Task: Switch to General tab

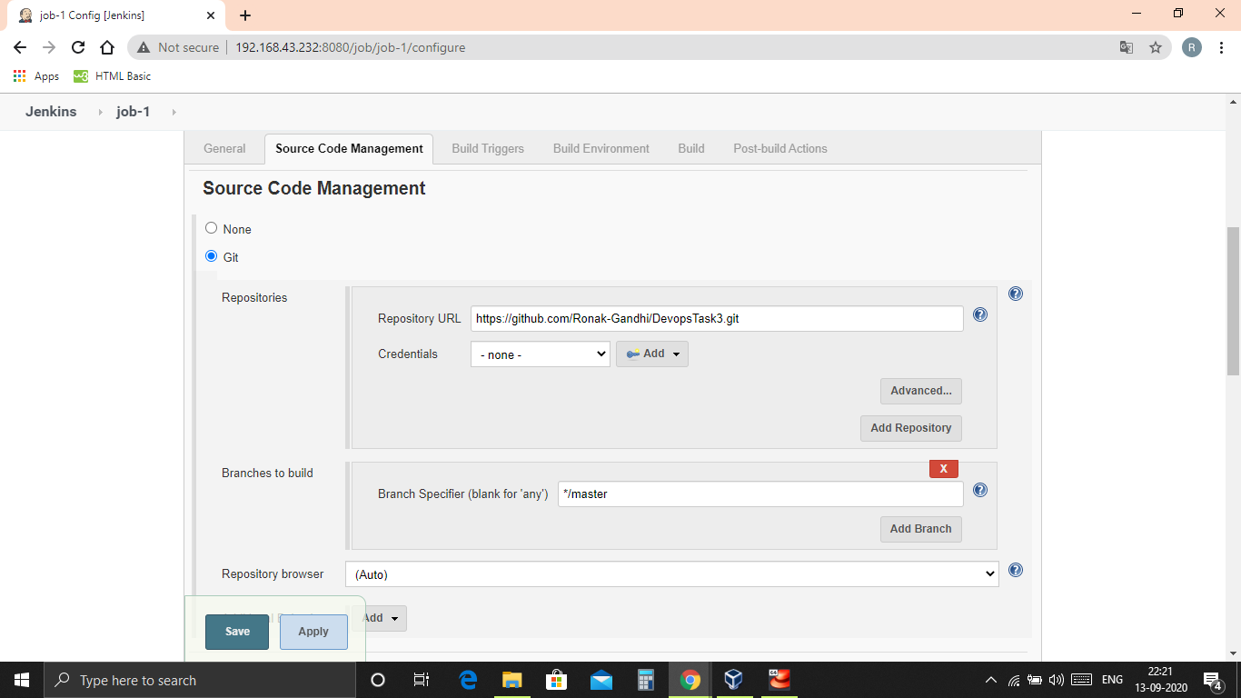Action: 224,148
